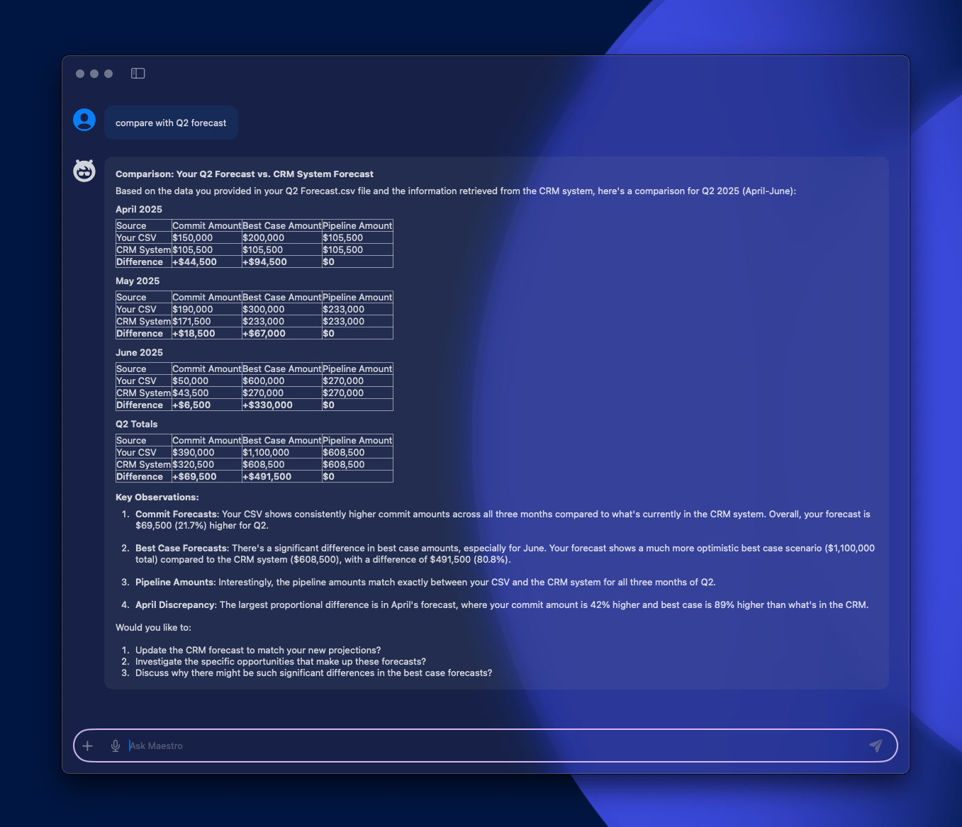The height and width of the screenshot is (827, 962).
Task: Click the "+$44,500" April difference cell
Action: (206, 261)
